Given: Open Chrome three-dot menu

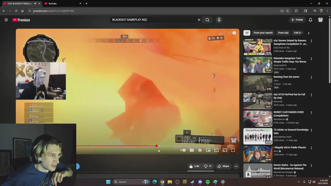Looking at the screenshot, I should click(x=327, y=11).
